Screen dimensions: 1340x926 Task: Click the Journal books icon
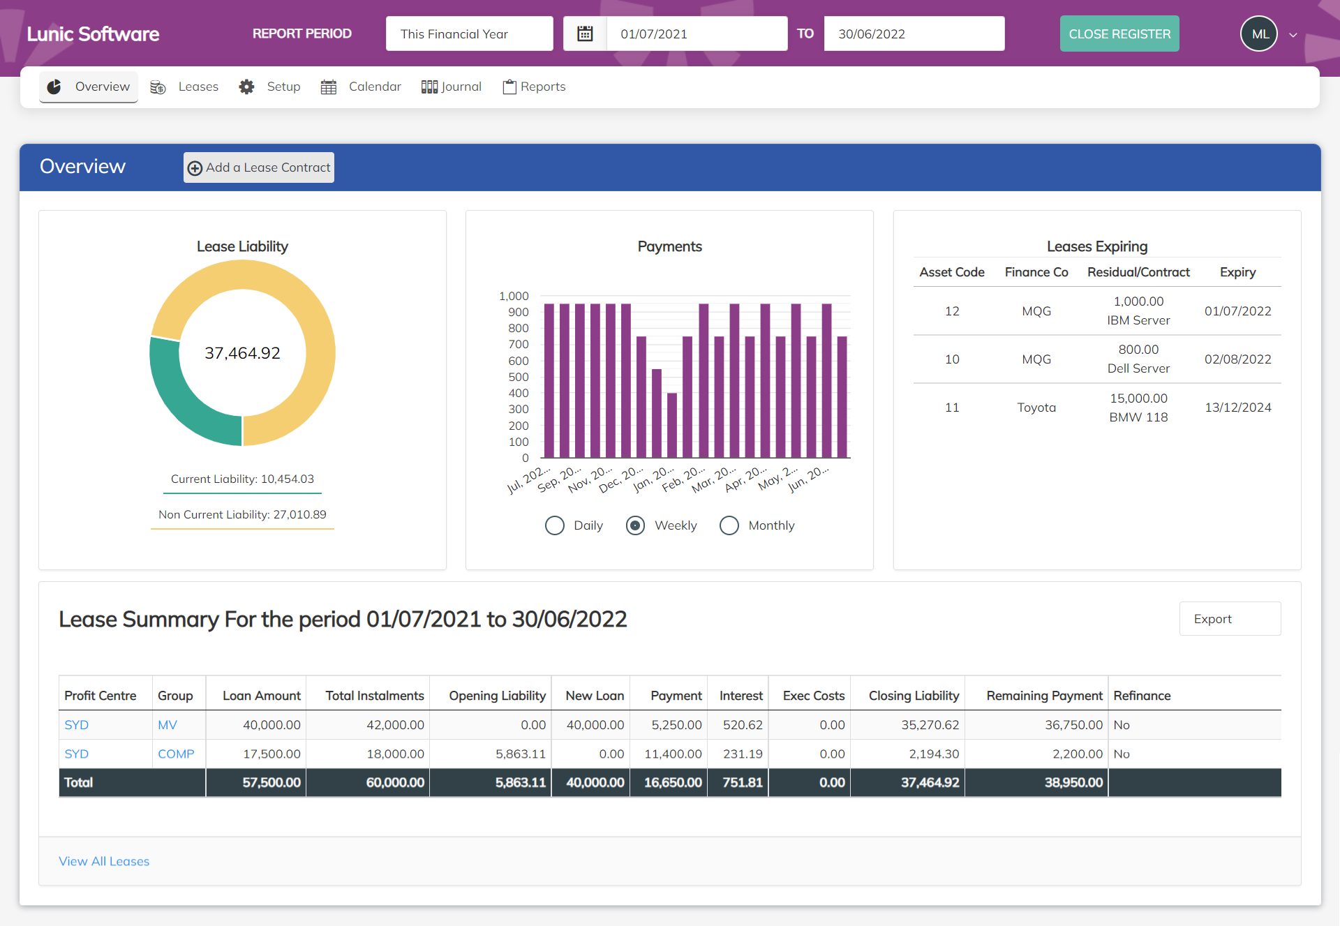[429, 87]
